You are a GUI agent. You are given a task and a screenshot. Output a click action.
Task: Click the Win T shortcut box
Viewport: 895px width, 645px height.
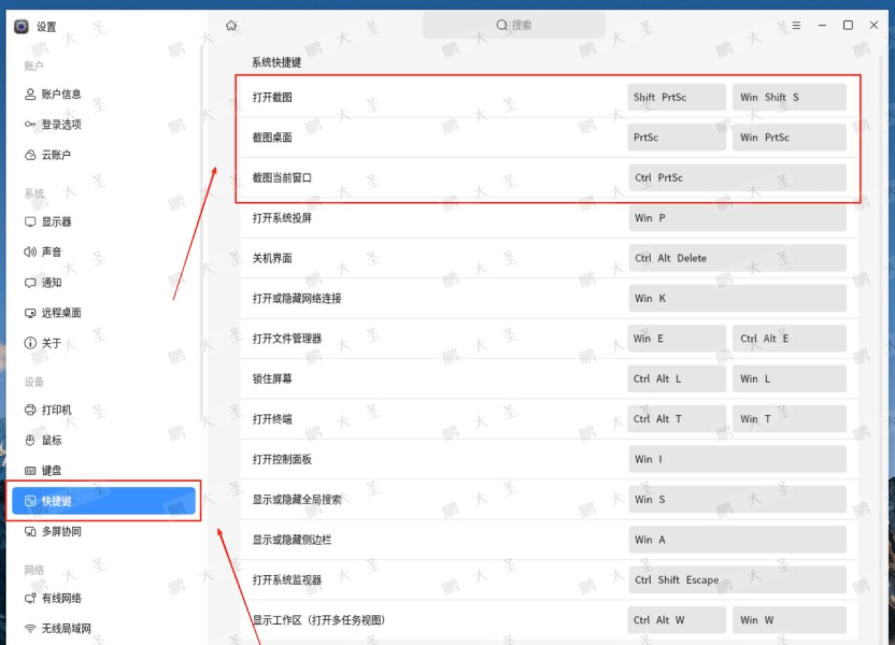pos(789,419)
